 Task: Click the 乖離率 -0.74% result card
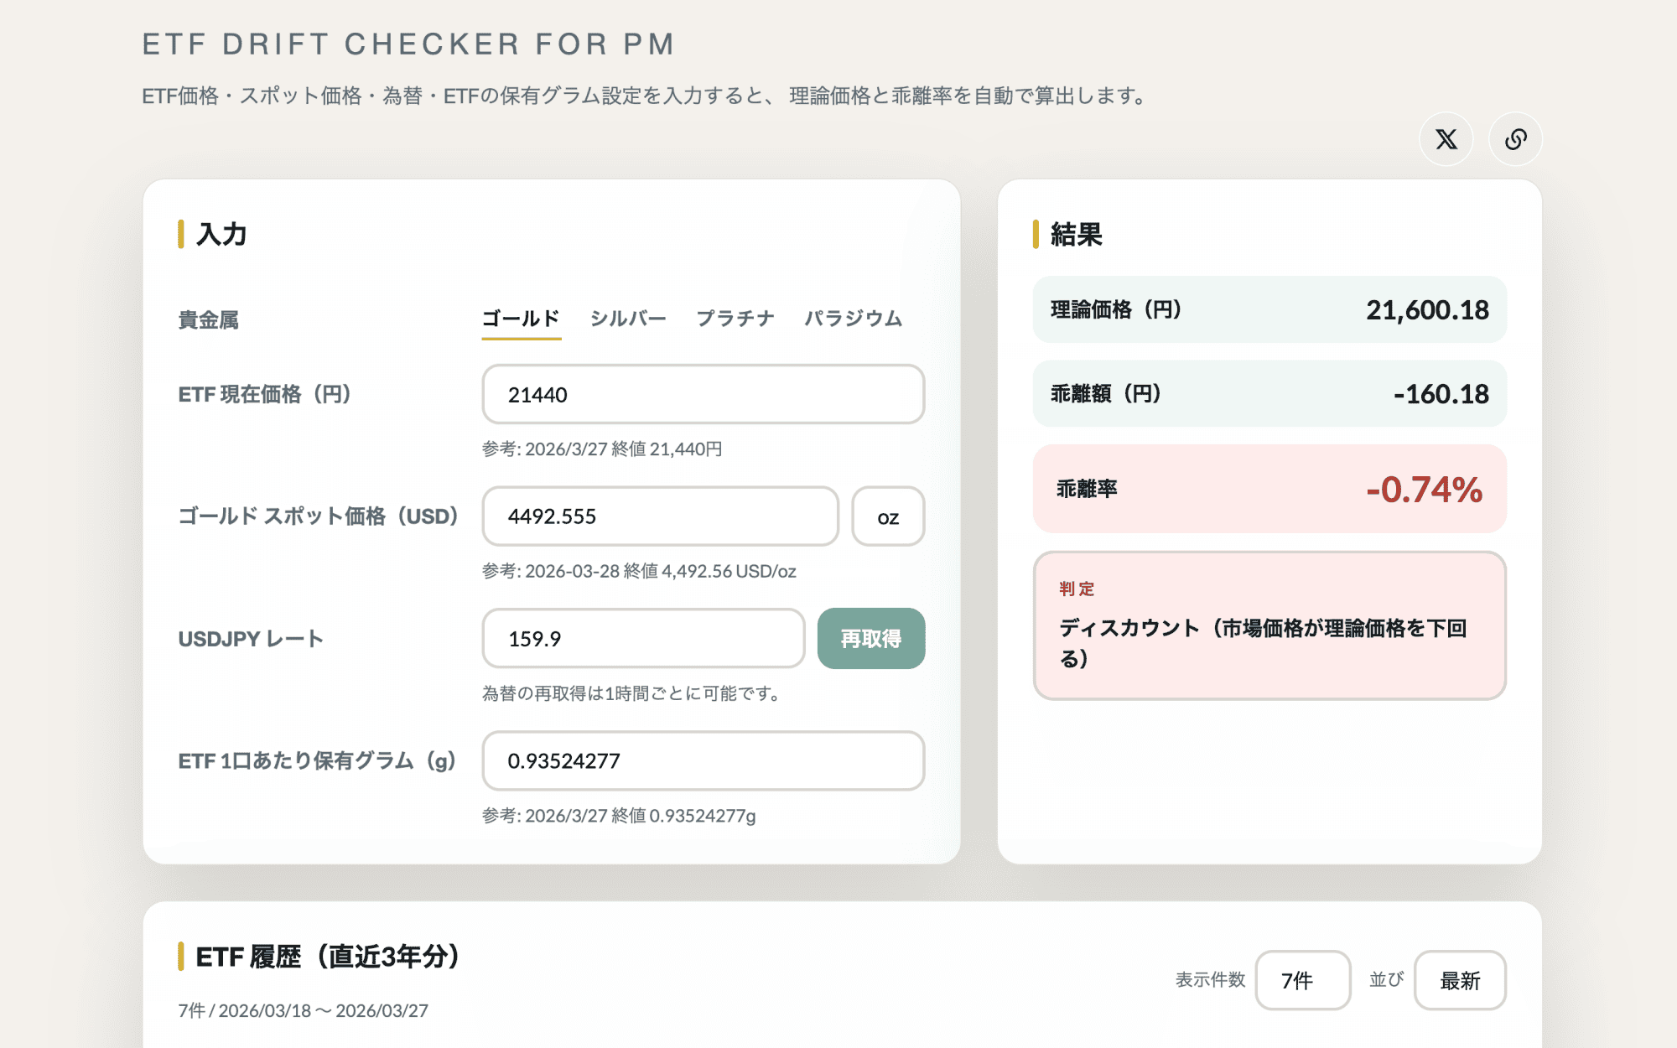click(1269, 489)
